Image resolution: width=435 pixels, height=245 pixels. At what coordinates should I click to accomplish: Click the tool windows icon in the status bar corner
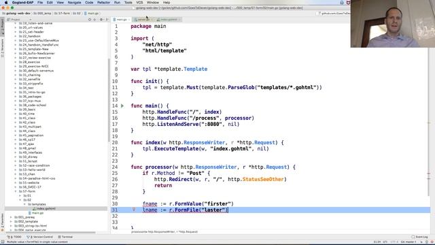(3, 242)
